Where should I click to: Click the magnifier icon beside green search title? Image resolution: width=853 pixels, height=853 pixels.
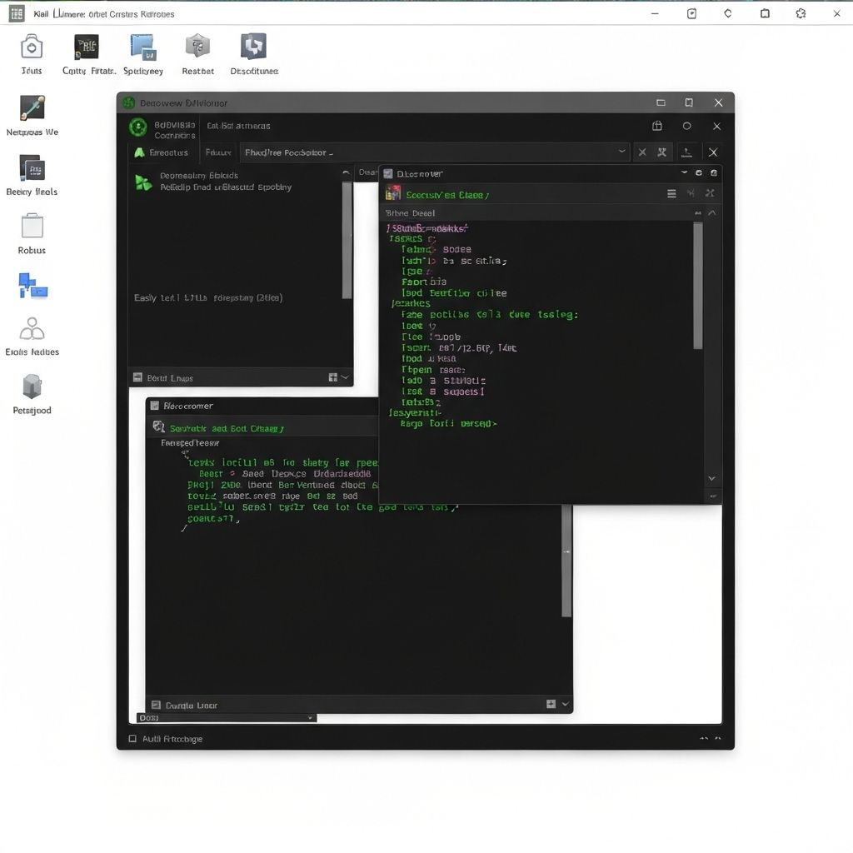(158, 427)
